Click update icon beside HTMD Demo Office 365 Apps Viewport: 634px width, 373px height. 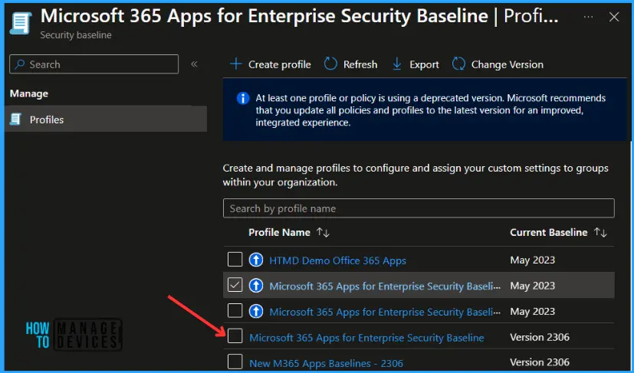click(256, 260)
